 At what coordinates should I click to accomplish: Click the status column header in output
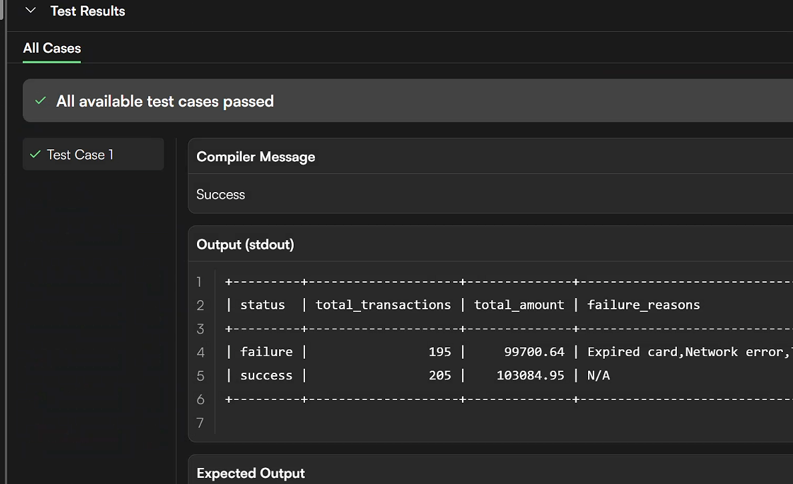[262, 305]
